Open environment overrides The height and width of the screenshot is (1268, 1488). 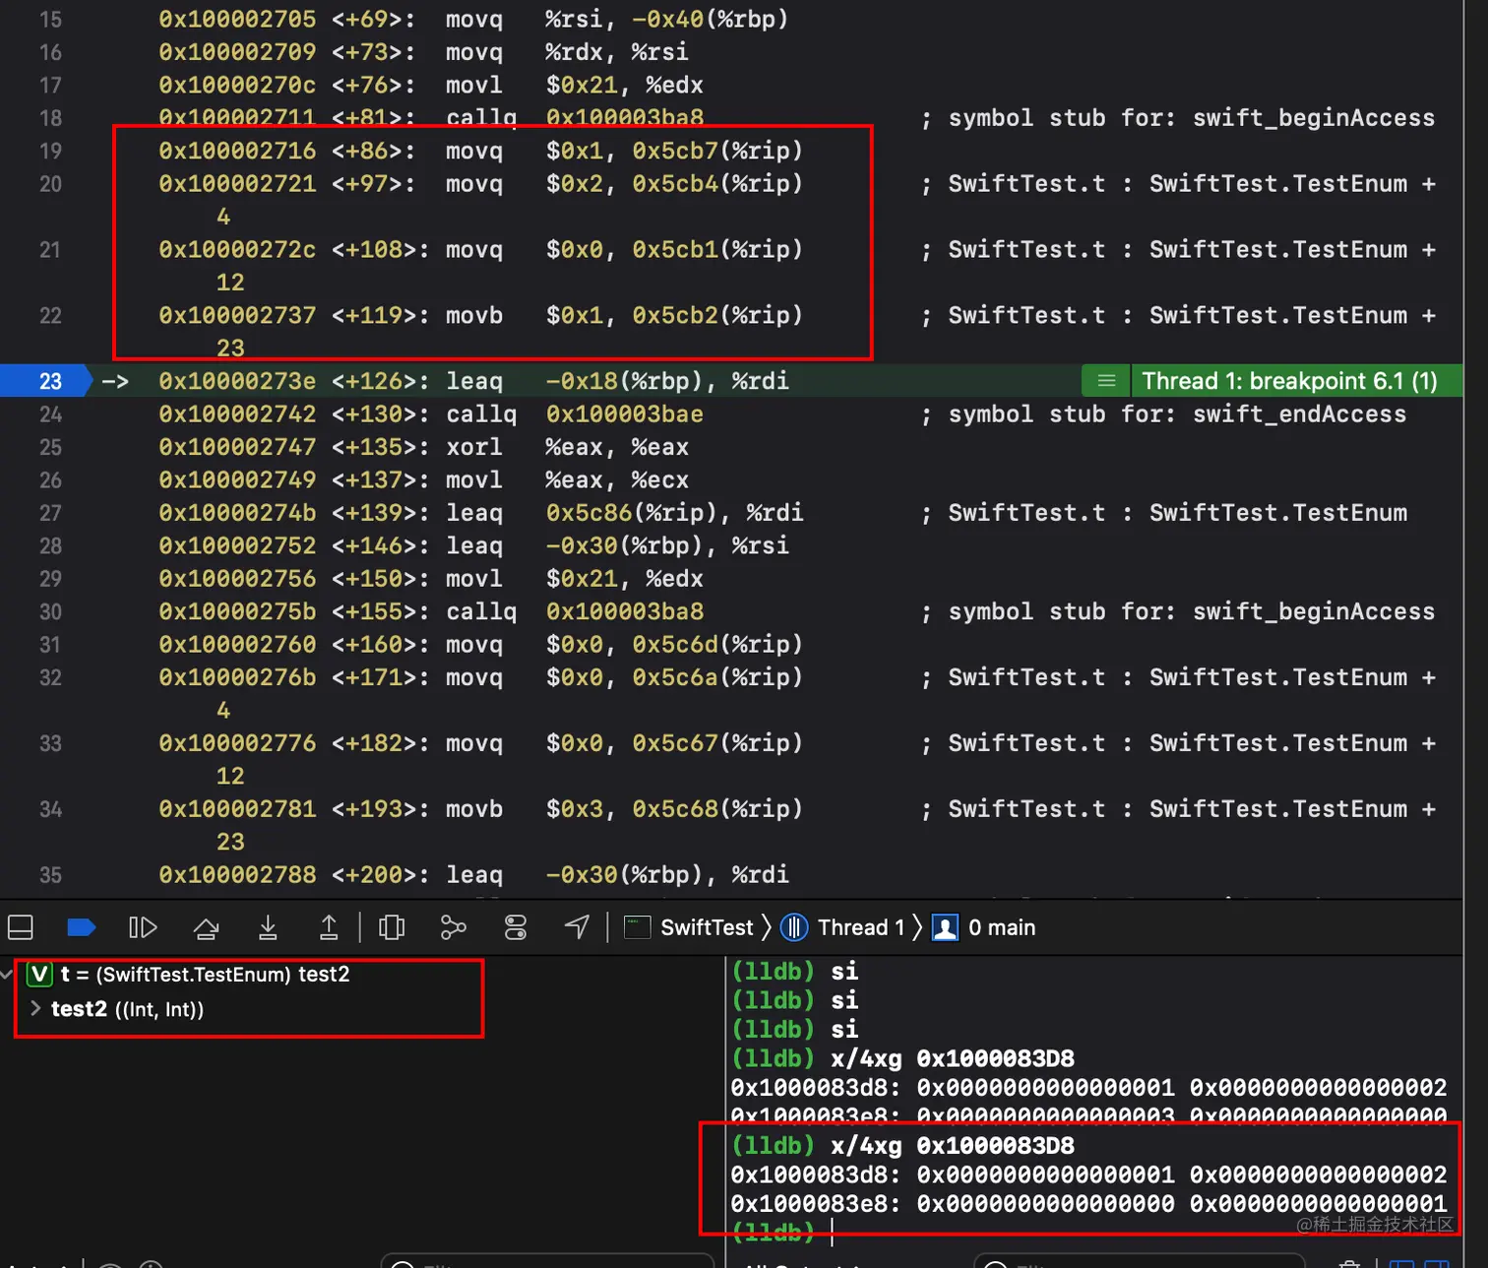pyautogui.click(x=516, y=927)
